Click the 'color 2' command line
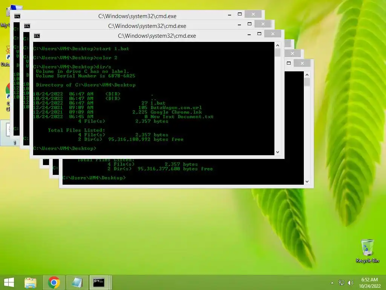This screenshot has height=290, width=386. pyautogui.click(x=75, y=58)
